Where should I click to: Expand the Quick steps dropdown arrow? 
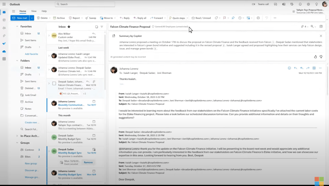pyautogui.click(x=187, y=18)
